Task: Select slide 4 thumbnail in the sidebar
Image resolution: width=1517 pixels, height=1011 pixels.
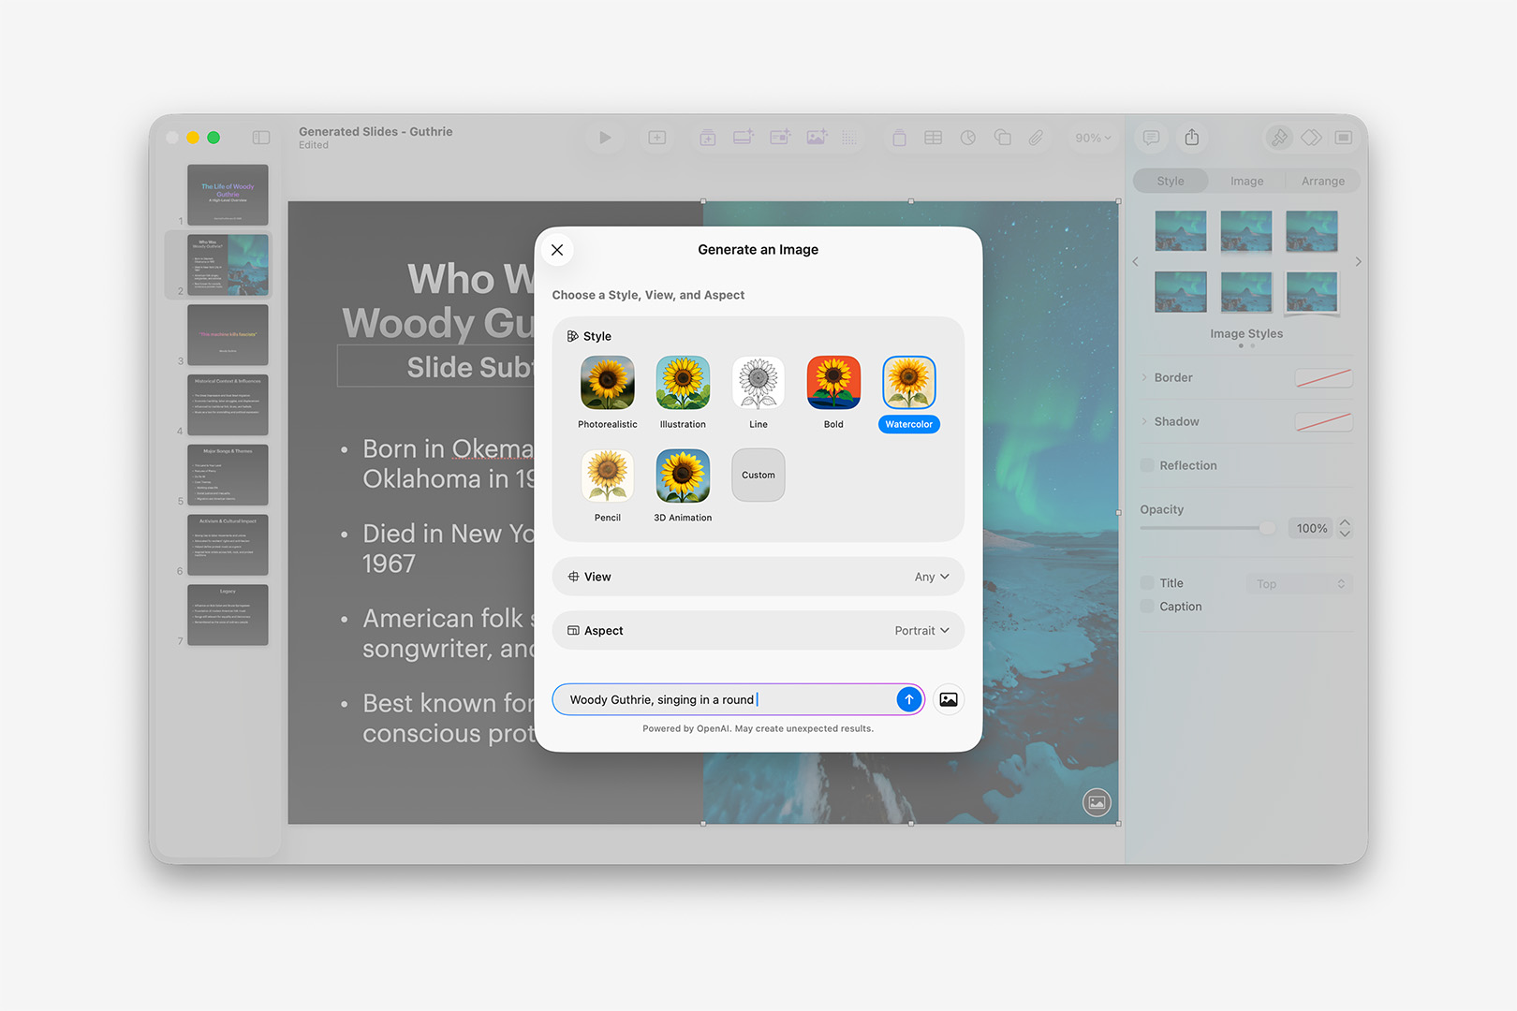Action: pyautogui.click(x=228, y=404)
